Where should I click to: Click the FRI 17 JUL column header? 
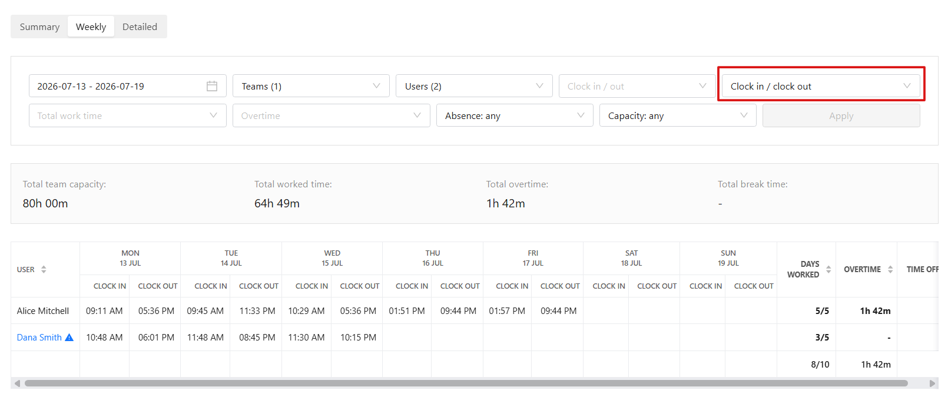pyautogui.click(x=533, y=258)
